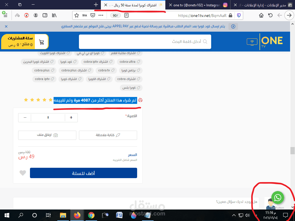The width and height of the screenshot is (295, 221).
Task: Navigate using the left-pointing arrow button
Action: [280, 15]
